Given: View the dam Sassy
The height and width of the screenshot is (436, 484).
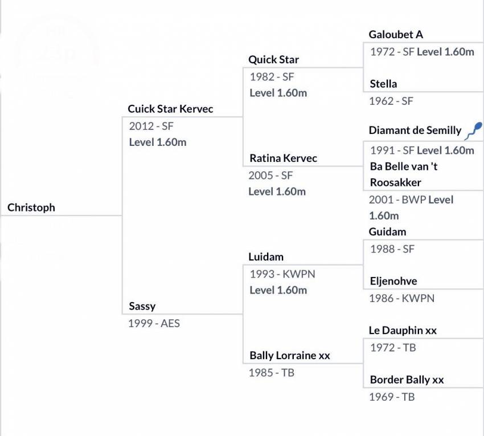Looking at the screenshot, I should pos(142,306).
